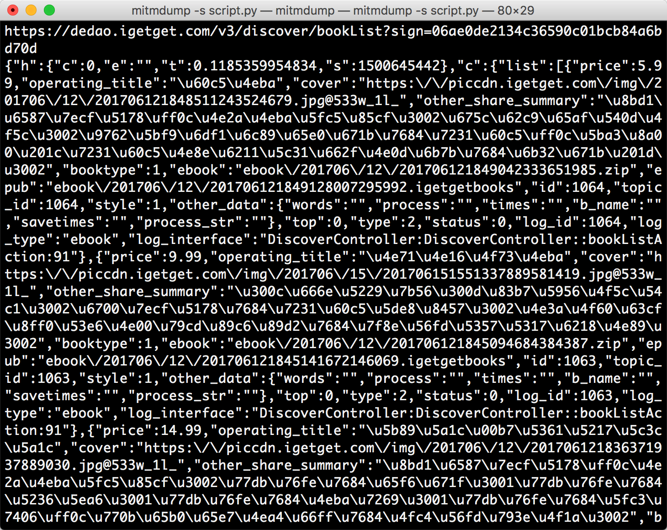667x530 pixels.
Task: Click the dedao.igetget.com bookList URL line
Action: [x=333, y=31]
